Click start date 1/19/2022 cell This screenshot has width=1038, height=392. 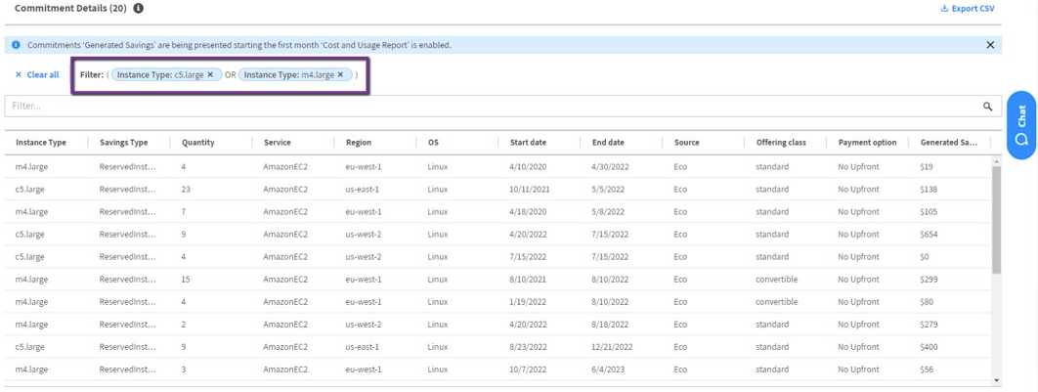[x=528, y=302]
